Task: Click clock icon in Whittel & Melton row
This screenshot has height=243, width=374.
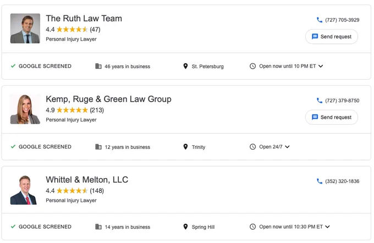Action: [252, 227]
